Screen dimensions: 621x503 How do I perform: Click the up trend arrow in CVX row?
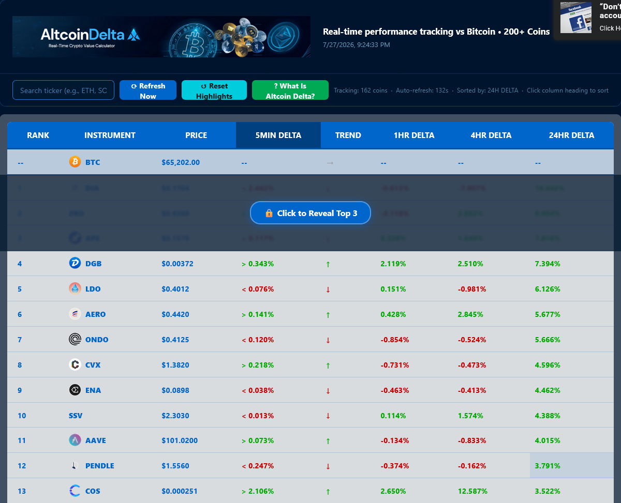(x=328, y=365)
